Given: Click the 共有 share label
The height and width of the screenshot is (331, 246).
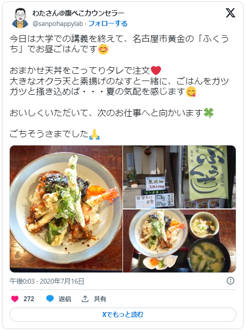Looking at the screenshot, I should tap(100, 299).
